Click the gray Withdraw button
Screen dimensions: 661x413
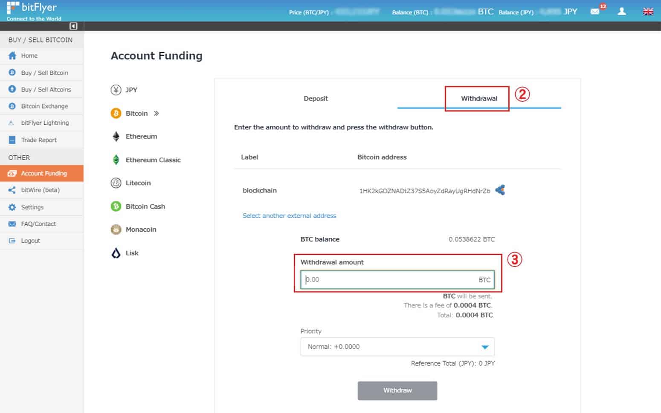pos(397,390)
